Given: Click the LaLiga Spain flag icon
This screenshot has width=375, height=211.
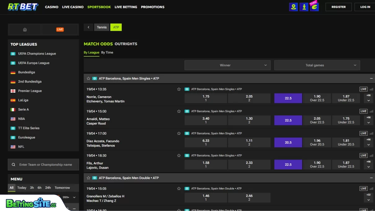Looking at the screenshot, I should [x=13, y=100].
